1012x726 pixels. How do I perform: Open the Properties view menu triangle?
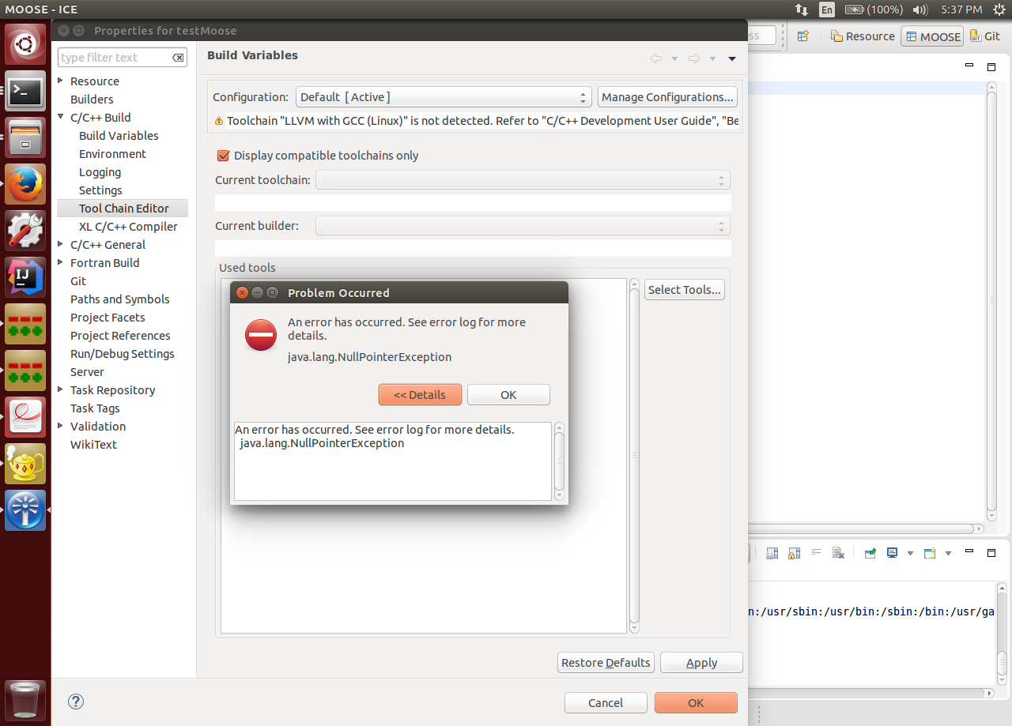tap(732, 58)
